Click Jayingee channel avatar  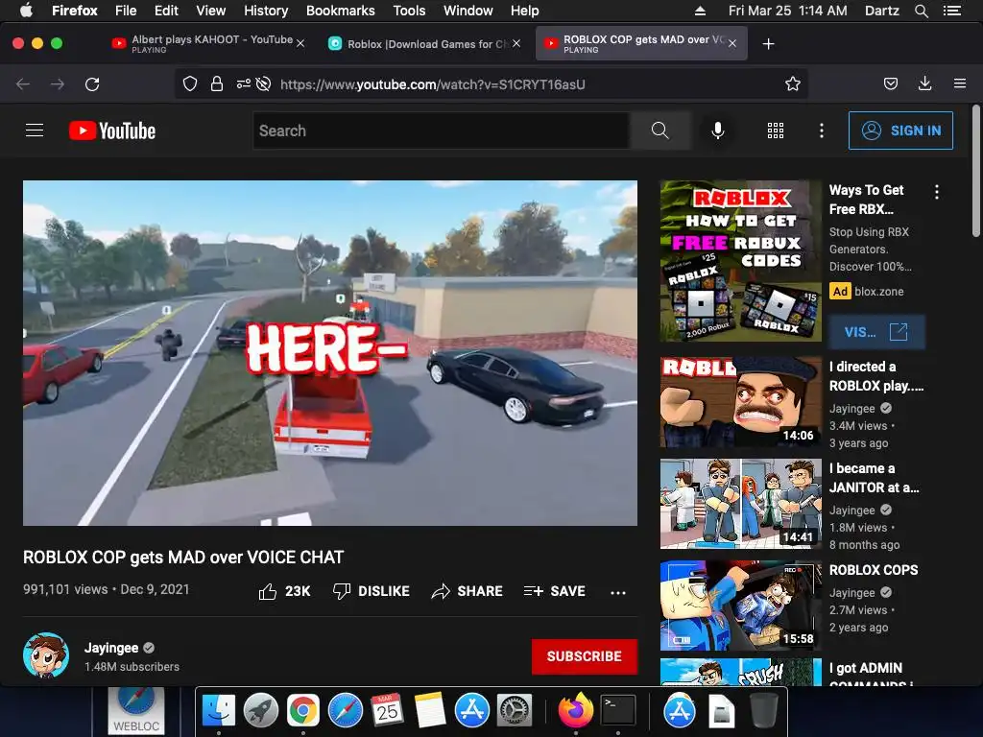tap(46, 655)
